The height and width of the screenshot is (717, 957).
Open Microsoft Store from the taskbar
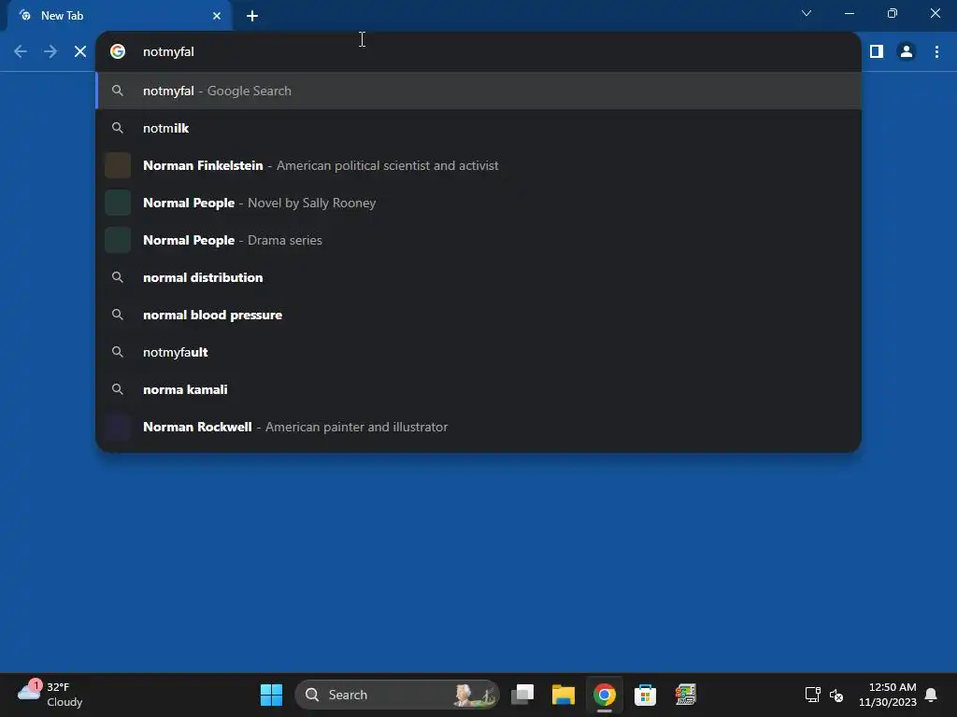click(x=645, y=695)
